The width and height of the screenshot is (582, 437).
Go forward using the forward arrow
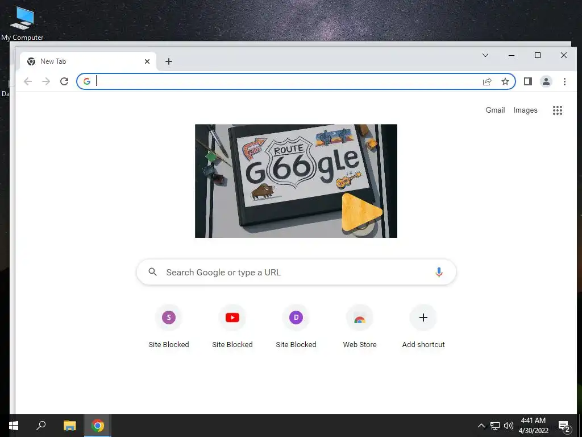point(46,81)
